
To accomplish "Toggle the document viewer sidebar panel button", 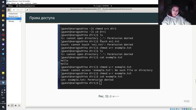I will click(x=9, y=10).
